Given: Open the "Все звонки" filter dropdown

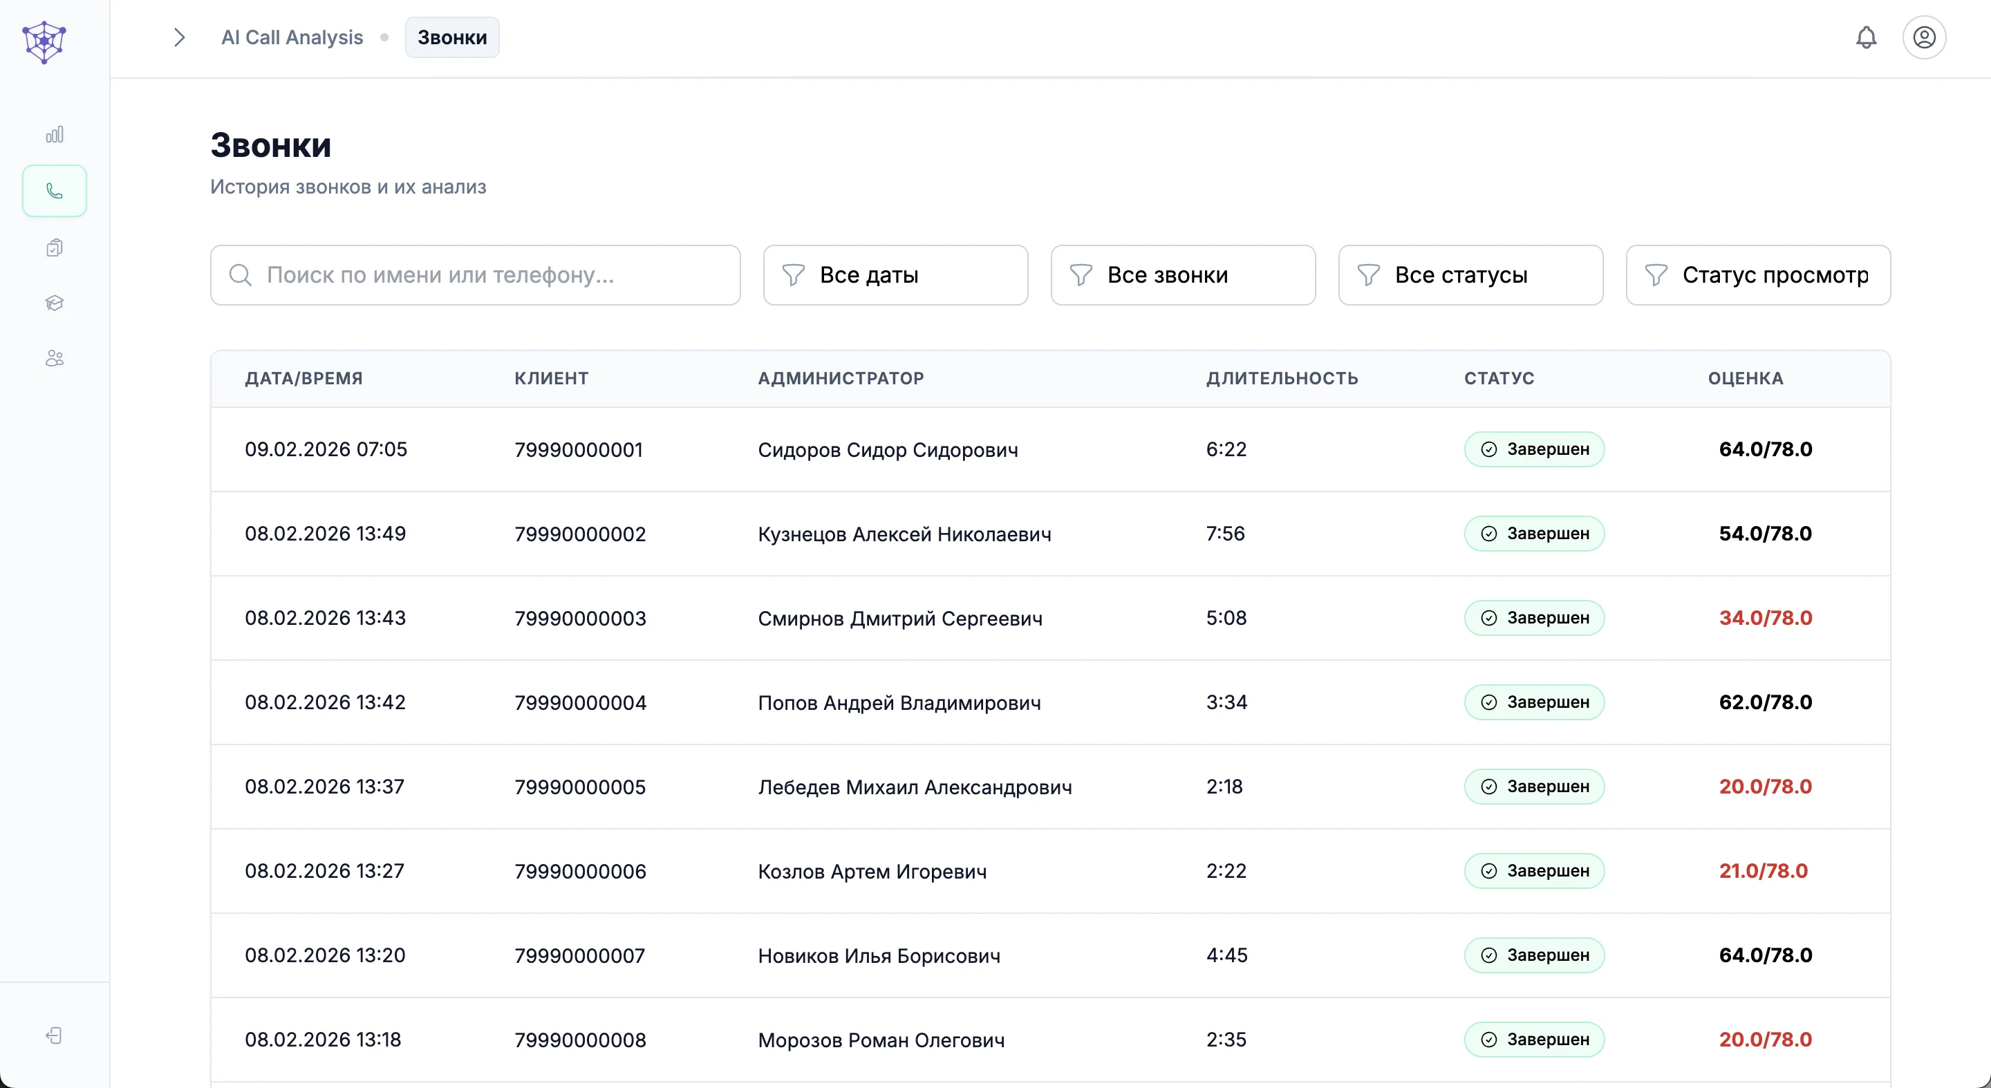Looking at the screenshot, I should pos(1183,275).
